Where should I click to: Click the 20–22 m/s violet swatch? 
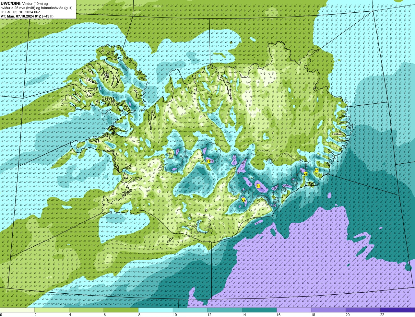pyautogui.click(x=363, y=310)
